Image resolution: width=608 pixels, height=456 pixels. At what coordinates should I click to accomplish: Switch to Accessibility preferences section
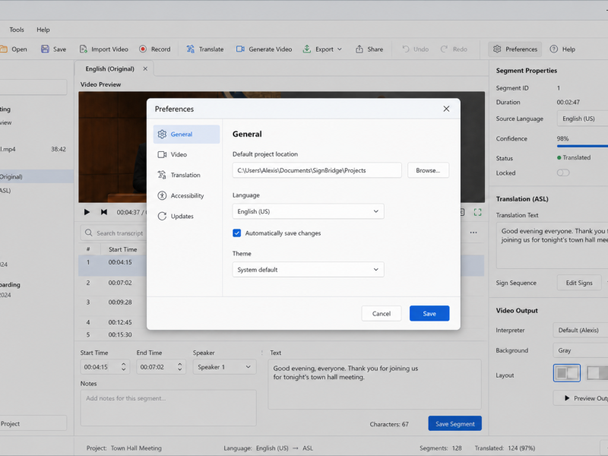(x=186, y=195)
